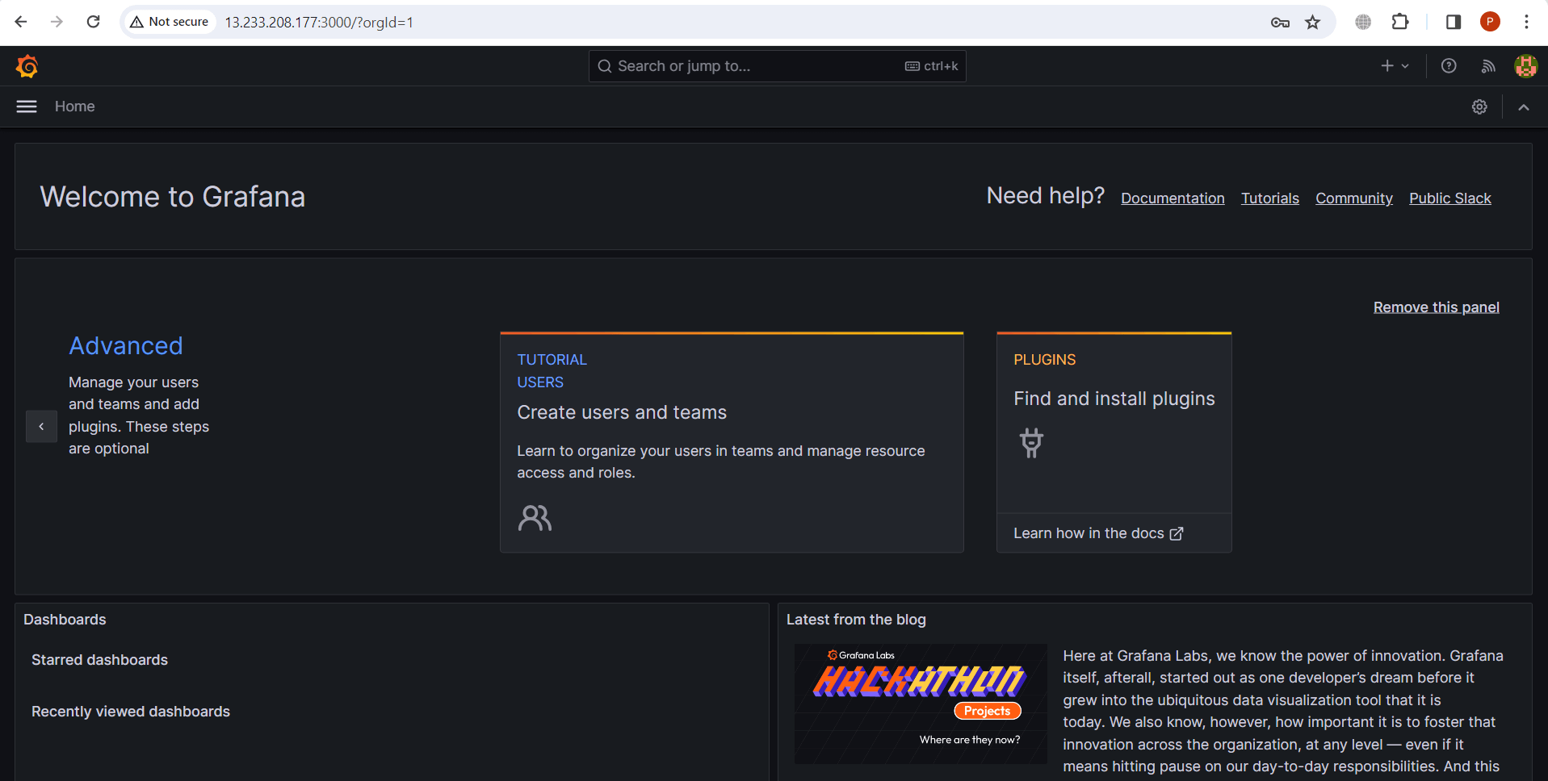Viewport: 1548px width, 781px height.
Task: Click Latest from the blog title
Action: pos(856,620)
